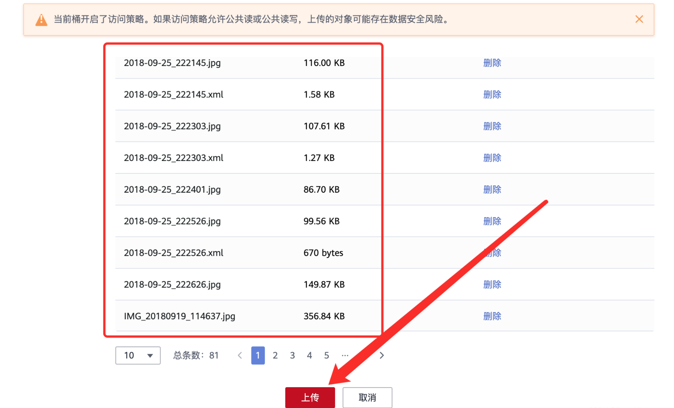This screenshot has width=674, height=408.
Task: Go to next page arrow
Action: [381, 355]
